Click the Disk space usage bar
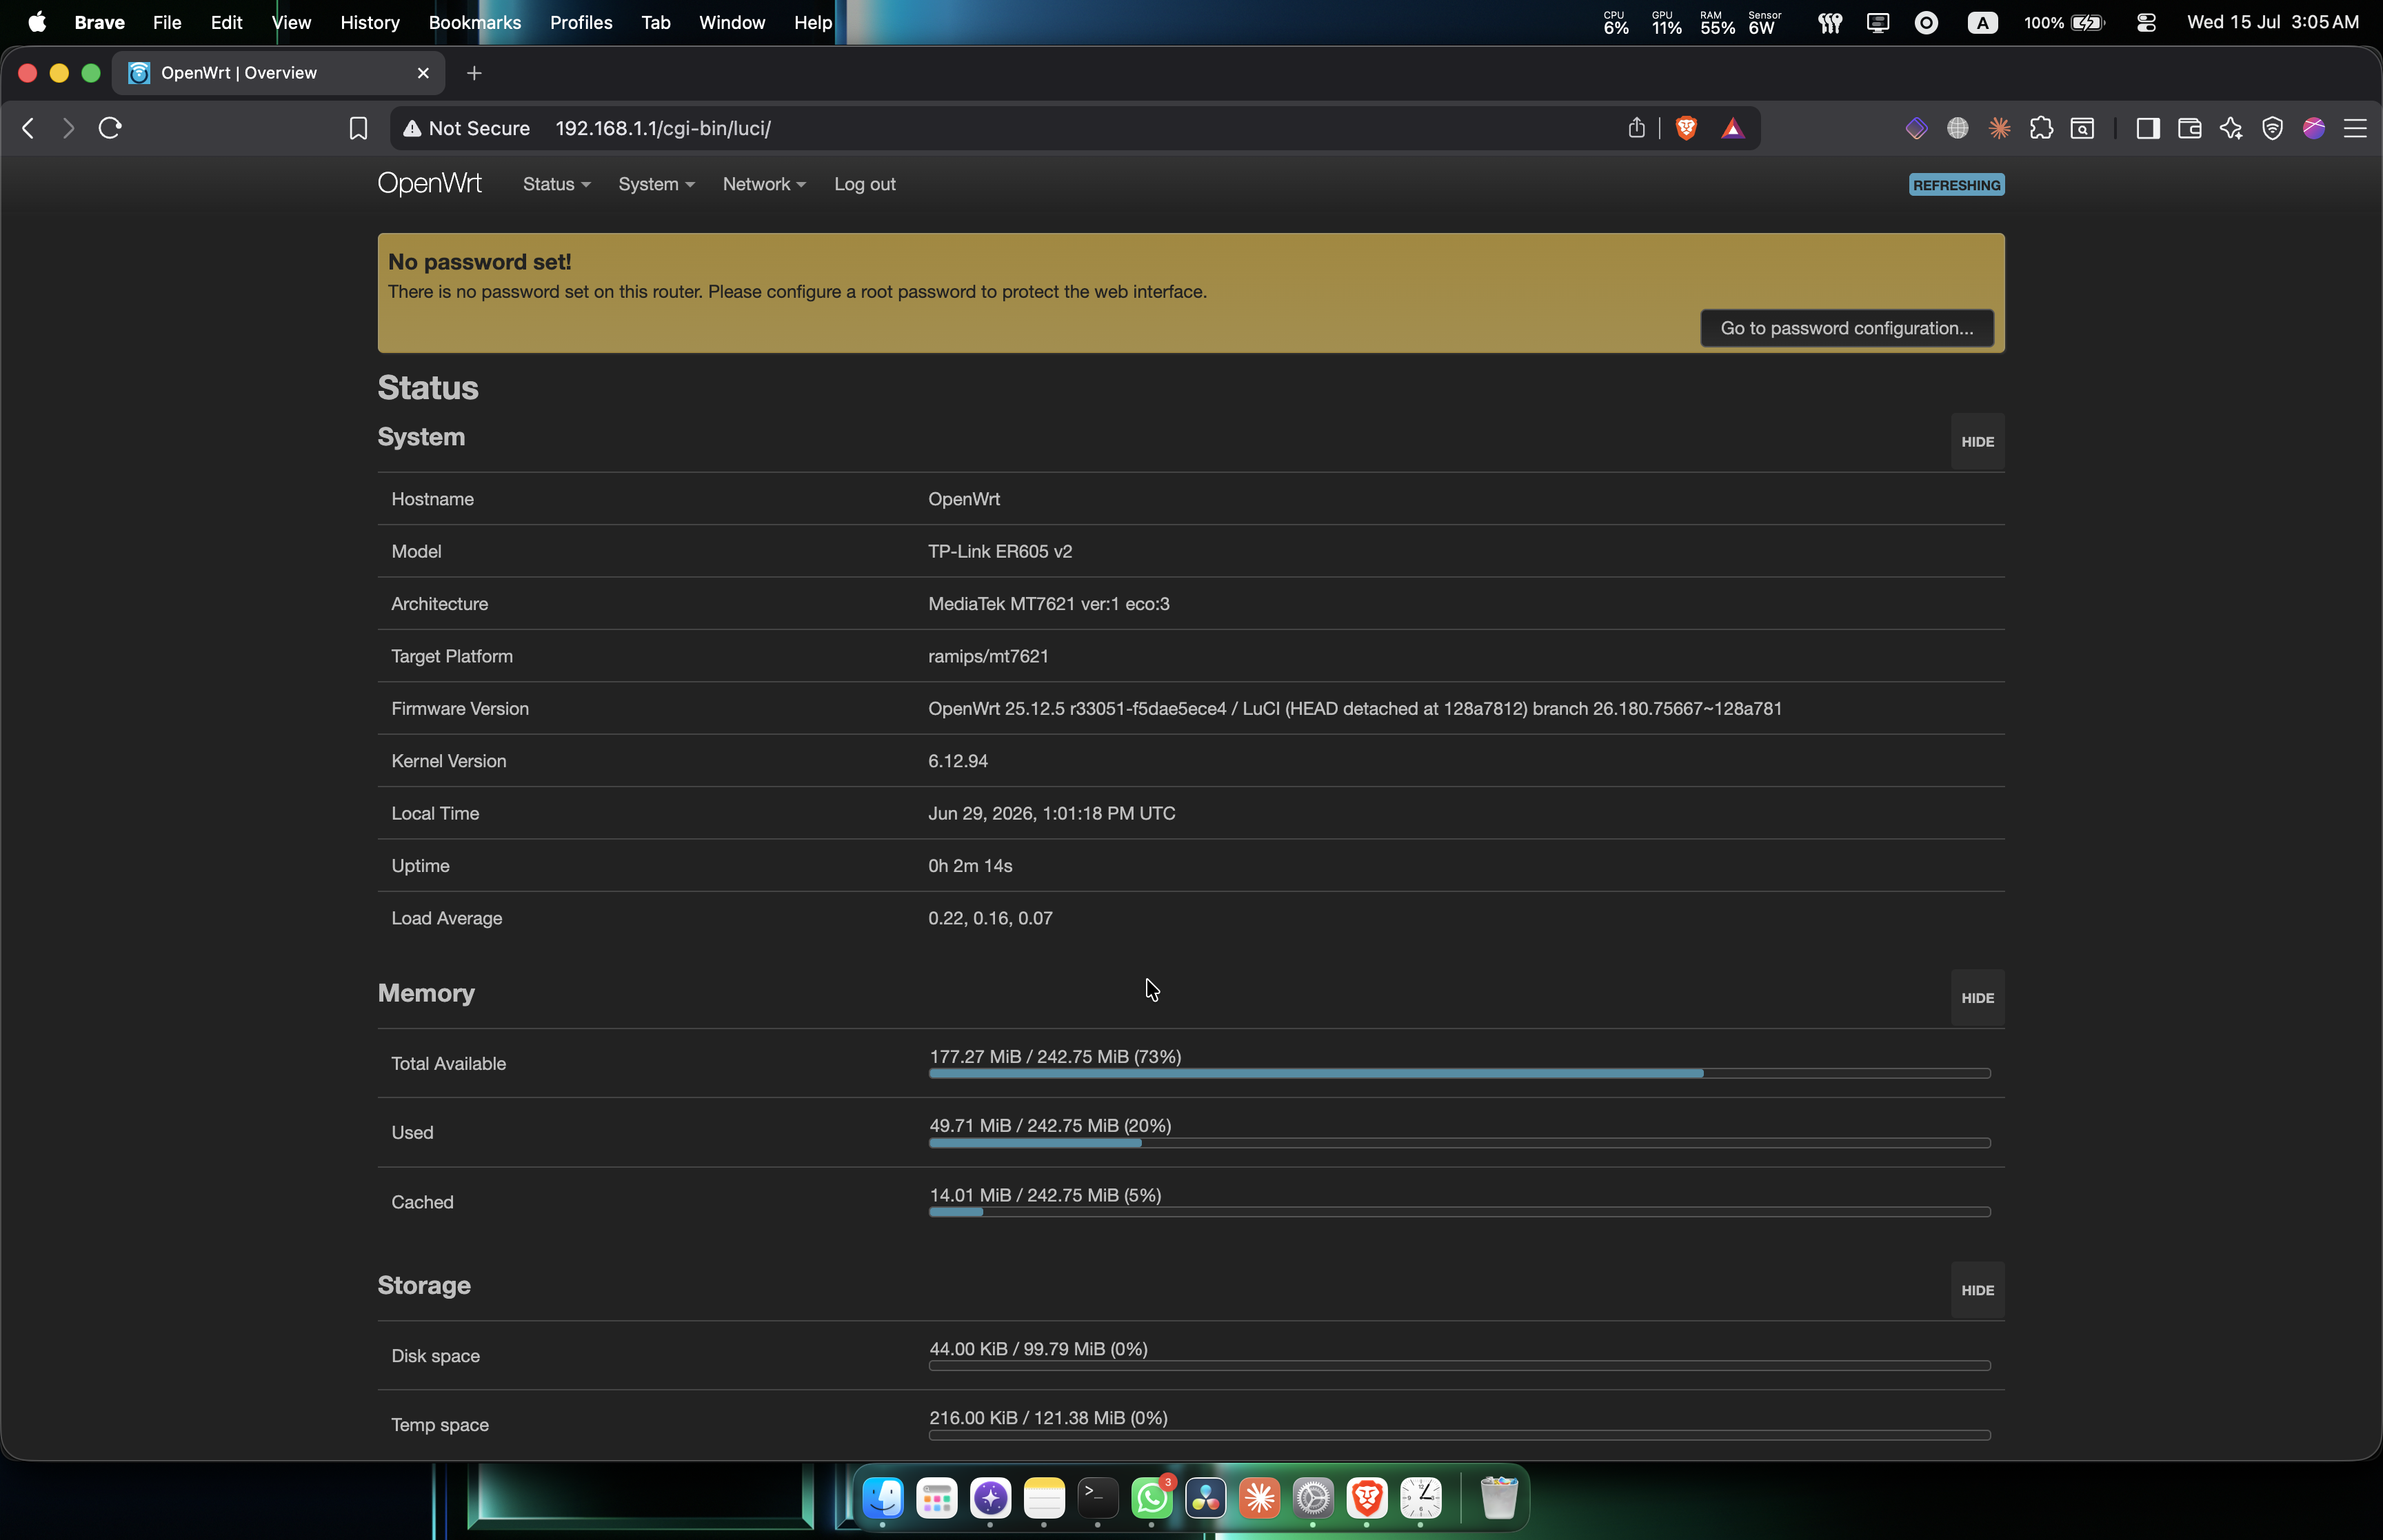Image resolution: width=2383 pixels, height=1540 pixels. pos(1459,1365)
